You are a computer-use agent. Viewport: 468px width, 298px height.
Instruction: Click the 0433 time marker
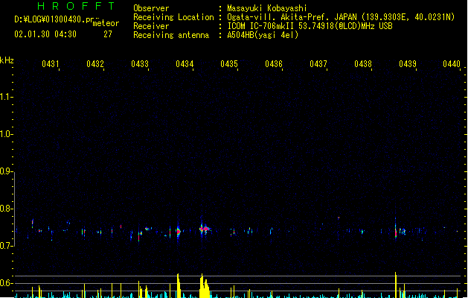click(x=140, y=64)
